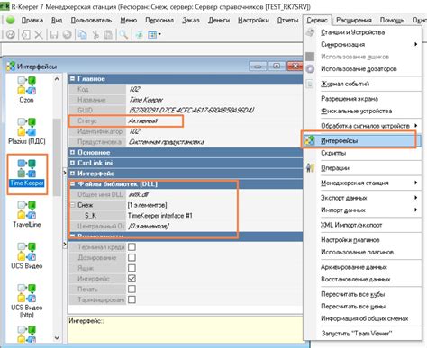This screenshot has height=348, width=427.
Task: Open the Отчеты menu
Action: click(x=287, y=20)
